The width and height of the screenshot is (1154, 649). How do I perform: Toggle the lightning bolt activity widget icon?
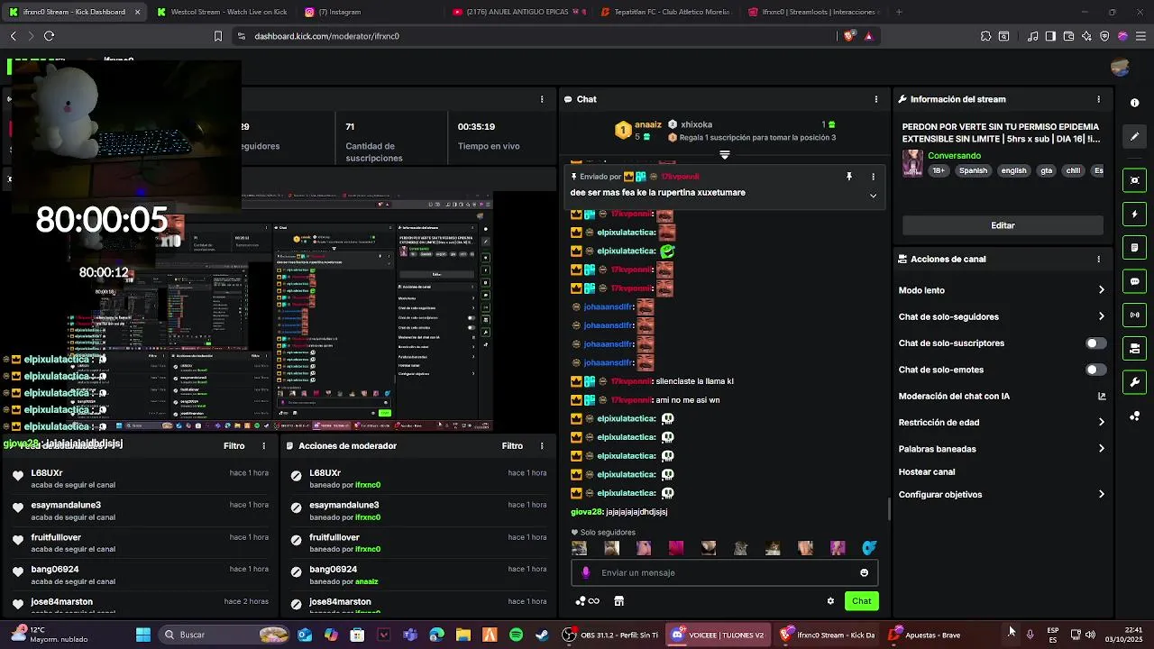[x=1135, y=215]
